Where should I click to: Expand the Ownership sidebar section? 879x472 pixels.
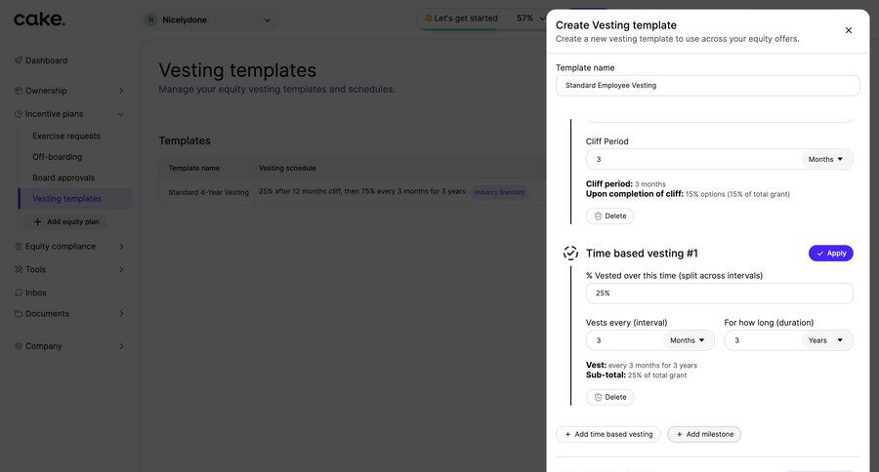pyautogui.click(x=121, y=91)
